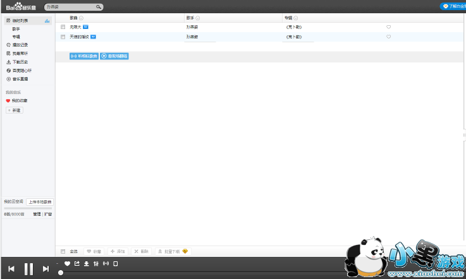Click the blue equalizer bars icon in sidebar
This screenshot has width=466, height=279.
tap(47, 21)
